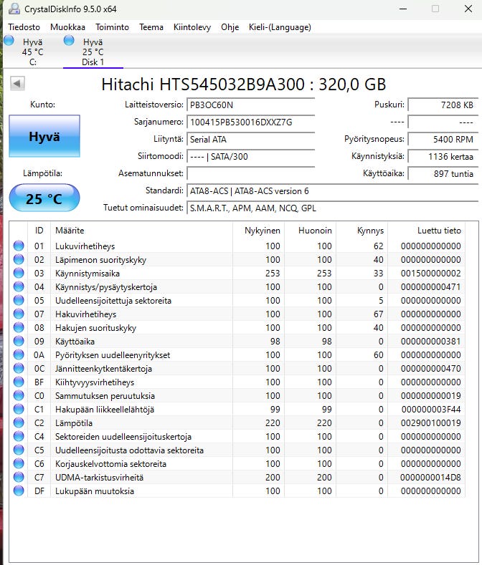The height and width of the screenshot is (565, 482).
Task: Click the blue status orb for drive C:
Action: (x=9, y=41)
